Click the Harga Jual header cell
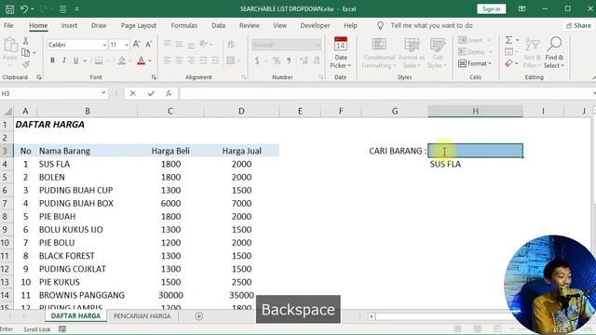Viewport: 596px width, 335px height. coord(242,151)
